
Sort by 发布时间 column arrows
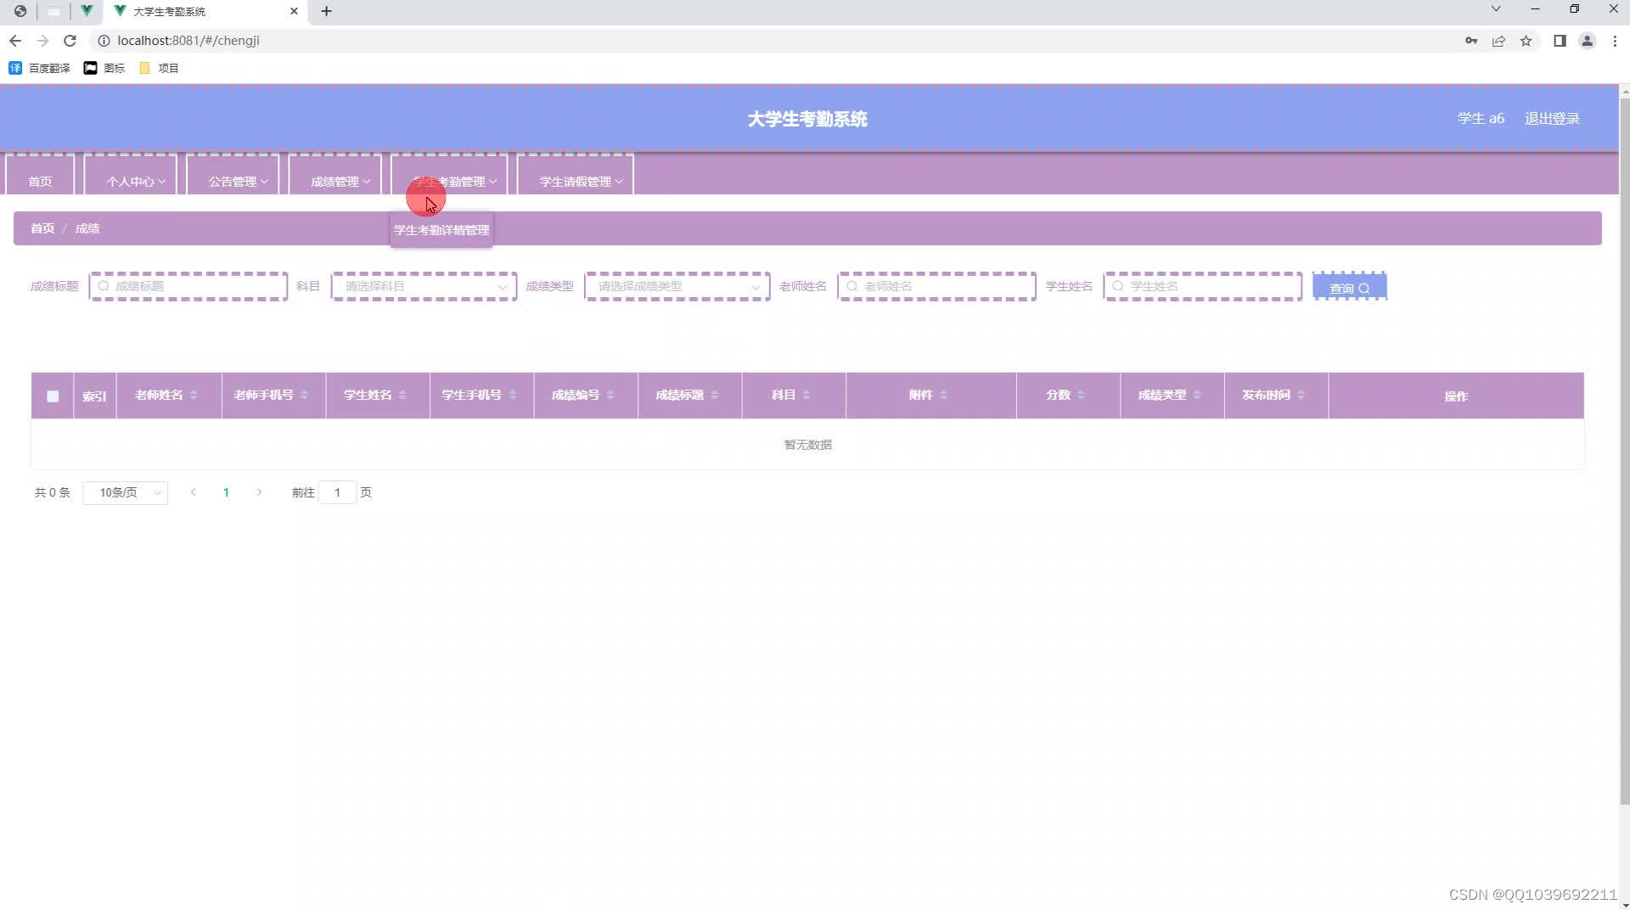coord(1301,395)
